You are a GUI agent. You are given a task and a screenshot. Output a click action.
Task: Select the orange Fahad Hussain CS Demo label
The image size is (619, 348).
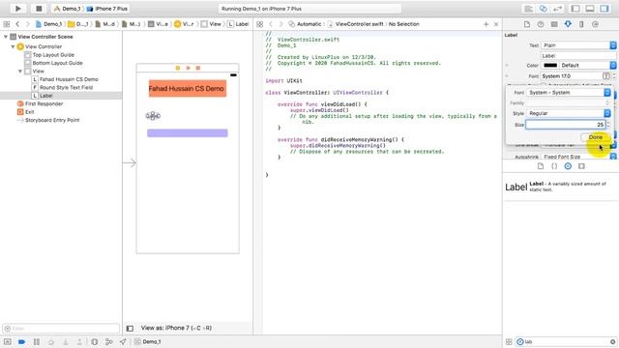coord(188,88)
